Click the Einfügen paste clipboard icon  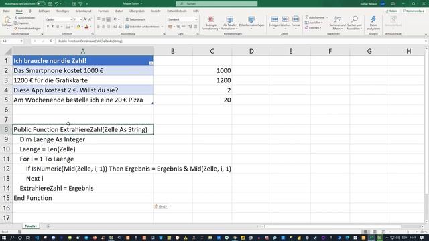[7, 20]
